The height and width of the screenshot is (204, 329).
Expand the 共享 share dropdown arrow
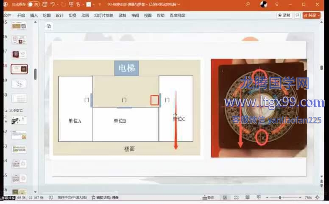pyautogui.click(x=318, y=15)
